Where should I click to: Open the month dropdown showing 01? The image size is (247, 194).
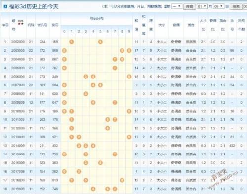coord(202,6)
